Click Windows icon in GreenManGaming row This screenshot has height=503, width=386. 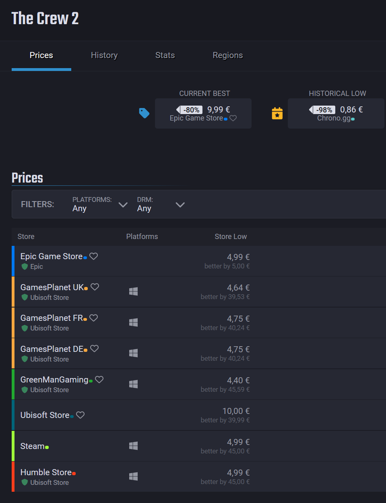[134, 384]
